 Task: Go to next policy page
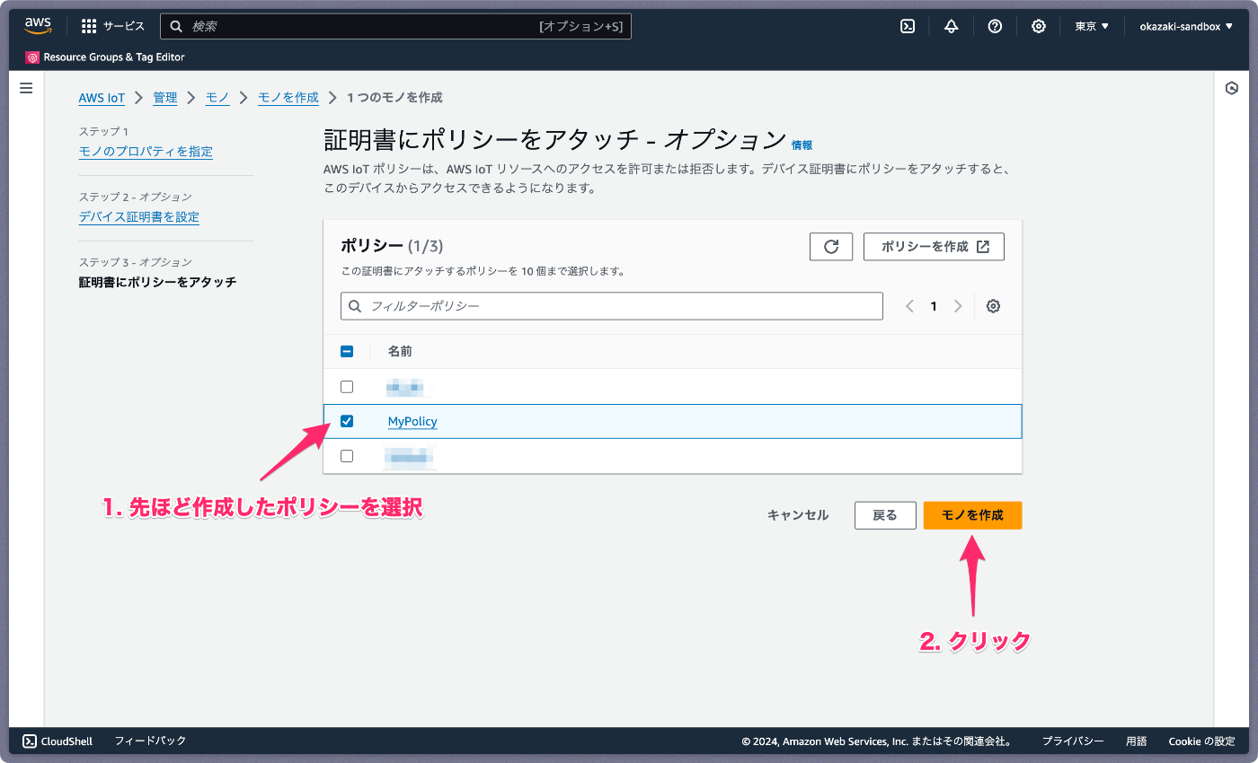coord(958,306)
